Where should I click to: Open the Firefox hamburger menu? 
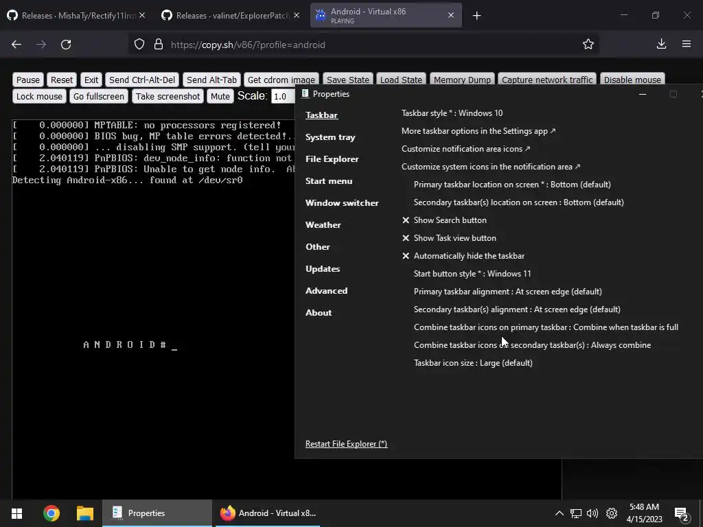click(x=687, y=44)
